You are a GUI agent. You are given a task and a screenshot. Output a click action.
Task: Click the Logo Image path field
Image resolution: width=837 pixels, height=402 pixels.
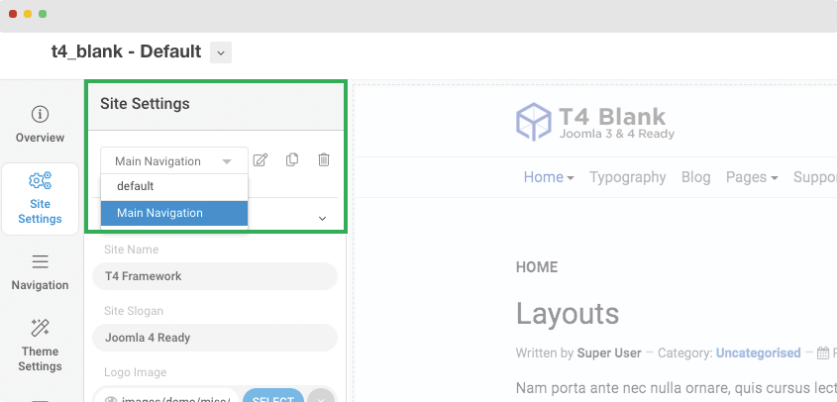[166, 397]
